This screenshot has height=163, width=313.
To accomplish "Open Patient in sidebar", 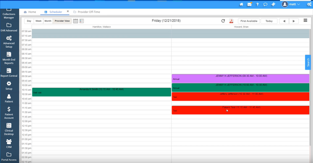I will coord(9,98).
